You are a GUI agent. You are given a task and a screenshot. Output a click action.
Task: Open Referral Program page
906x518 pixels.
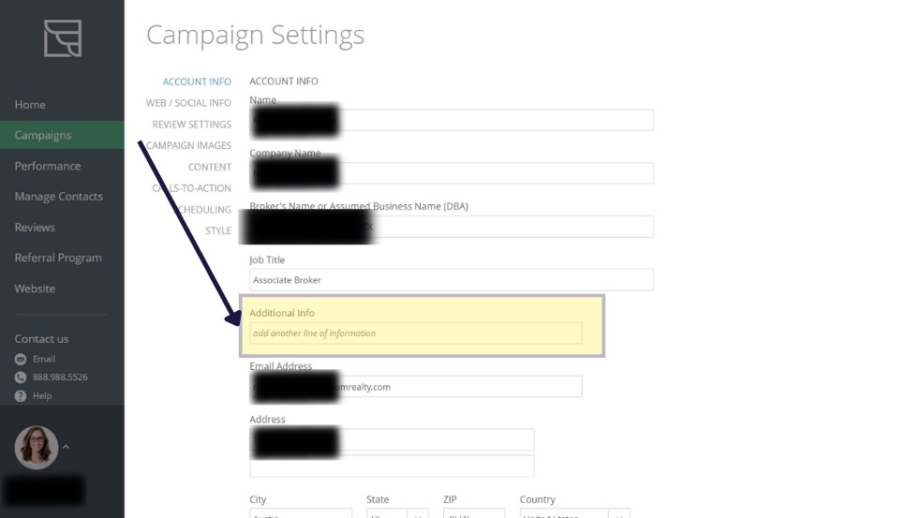(58, 258)
